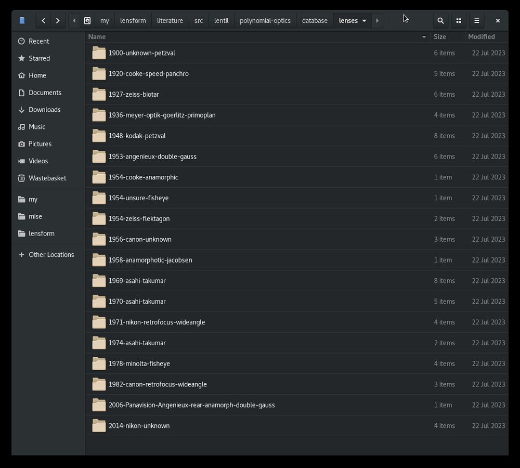This screenshot has height=468, width=520.
Task: Select the 2006-Panavision-Angenieux-rear-anamorph-double-gauss folder
Action: tap(297, 405)
